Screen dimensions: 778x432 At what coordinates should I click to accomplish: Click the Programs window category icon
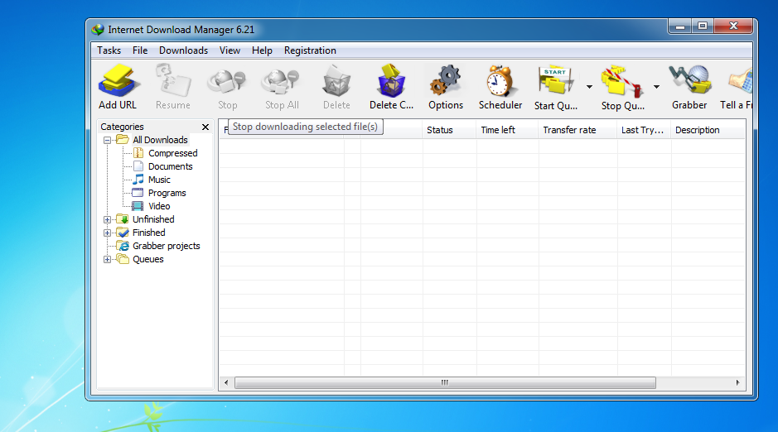[x=138, y=193]
